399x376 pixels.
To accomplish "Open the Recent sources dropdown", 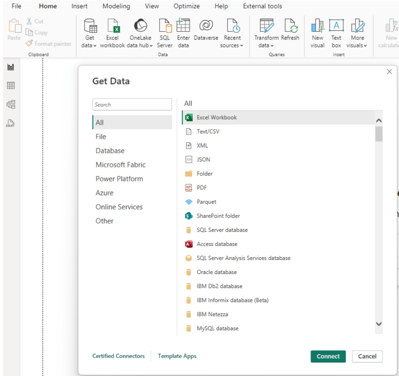I will coord(232,45).
